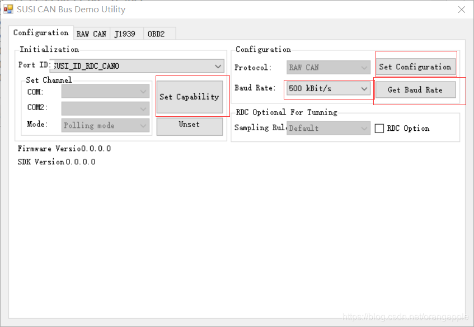Screen dimensions: 474x327
Task: Open the Protocol dropdown showing RAW CAN
Action: (x=328, y=67)
